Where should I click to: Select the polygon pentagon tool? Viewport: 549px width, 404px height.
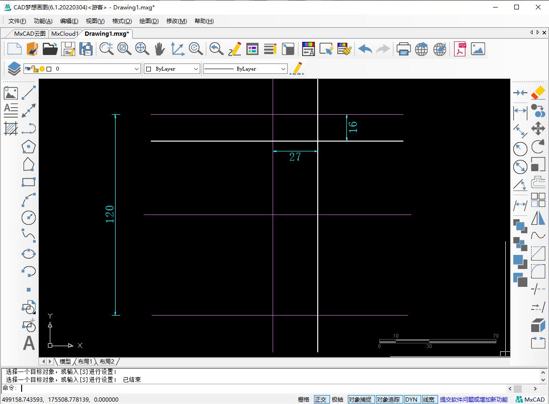pos(29,146)
